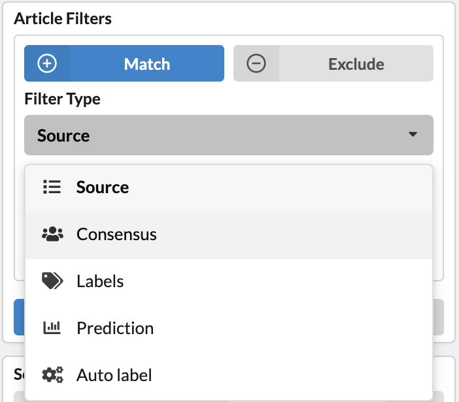The height and width of the screenshot is (402, 459).
Task: Collapse the Filter Type dropdown via caret arrow
Action: coord(413,134)
